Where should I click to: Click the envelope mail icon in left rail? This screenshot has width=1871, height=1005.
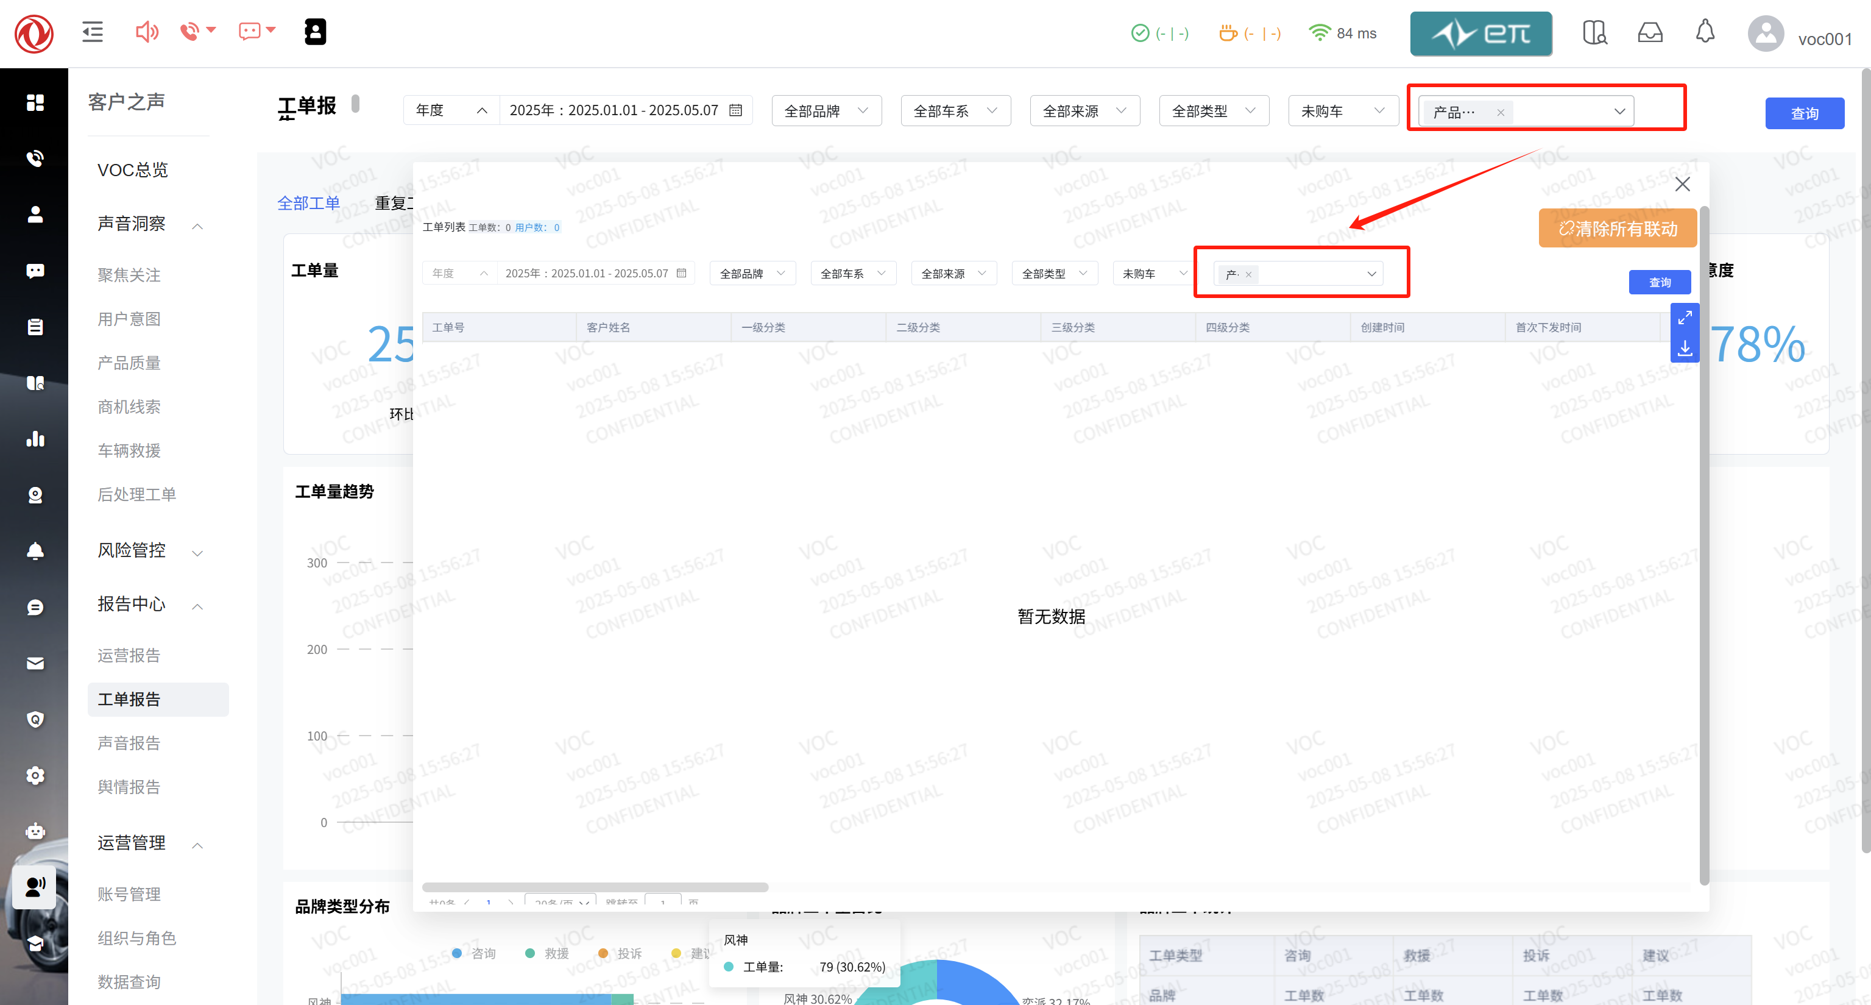pyautogui.click(x=35, y=664)
